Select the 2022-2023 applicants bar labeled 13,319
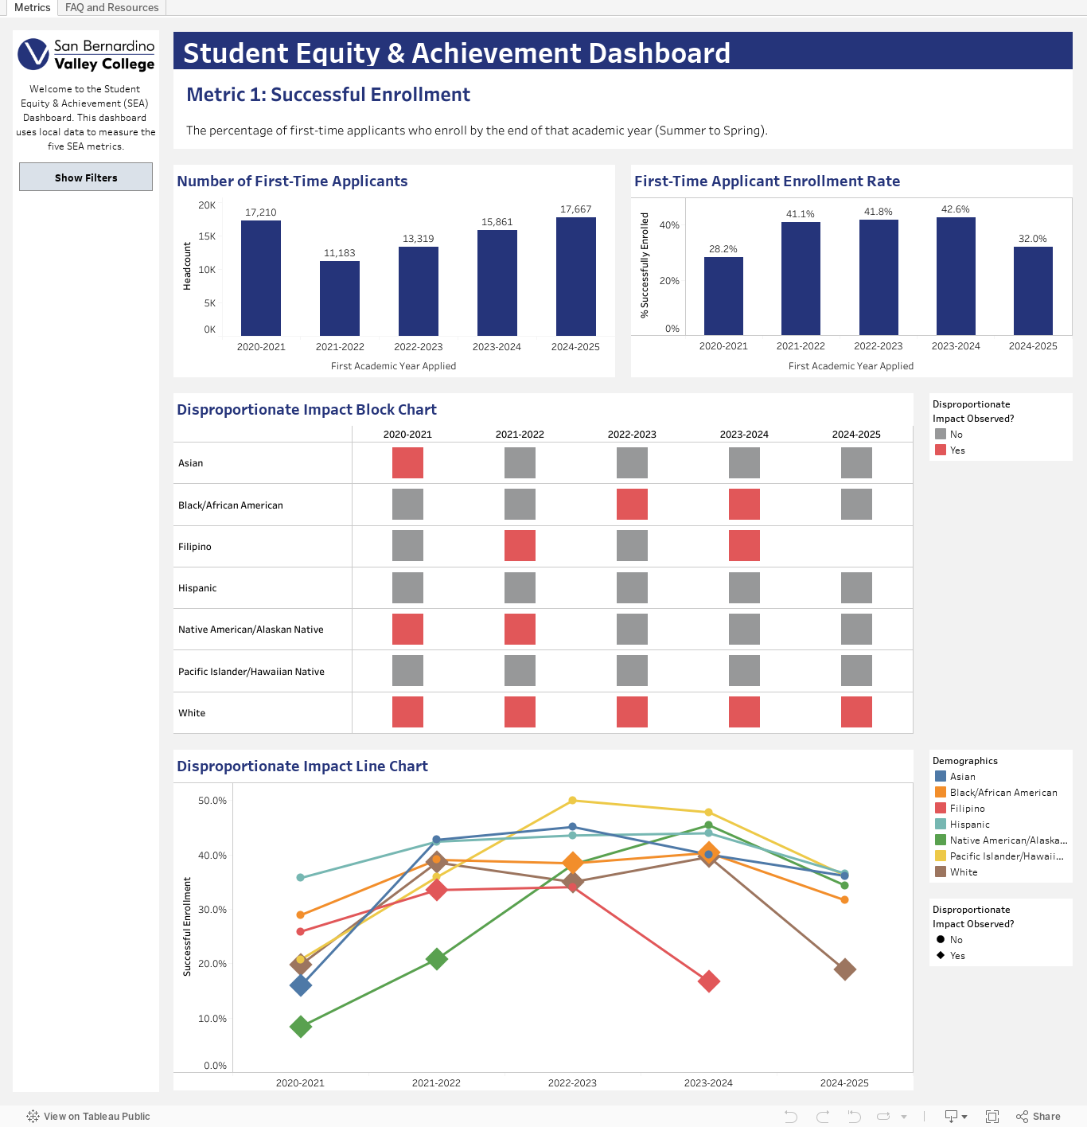This screenshot has width=1087, height=1127. pos(419,291)
